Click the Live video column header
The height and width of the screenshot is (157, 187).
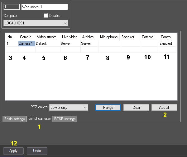coord(70,37)
